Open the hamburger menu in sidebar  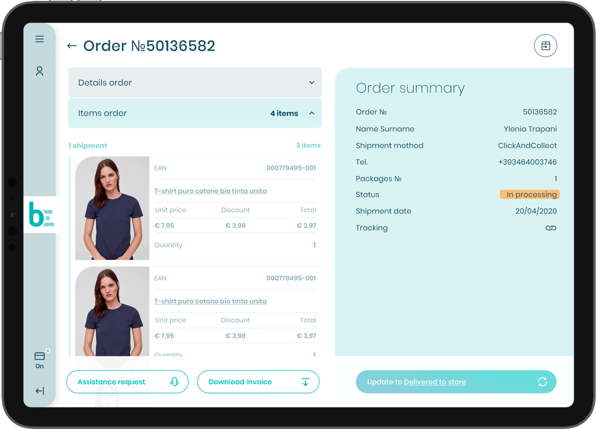click(x=40, y=39)
